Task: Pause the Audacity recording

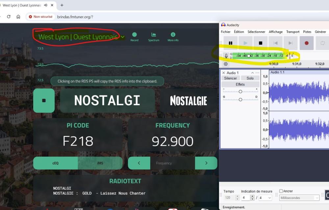Action: point(230,43)
